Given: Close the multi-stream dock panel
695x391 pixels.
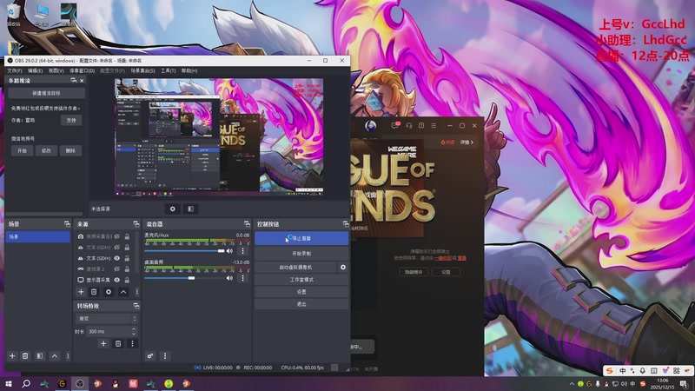Looking at the screenshot, I should coord(82,81).
